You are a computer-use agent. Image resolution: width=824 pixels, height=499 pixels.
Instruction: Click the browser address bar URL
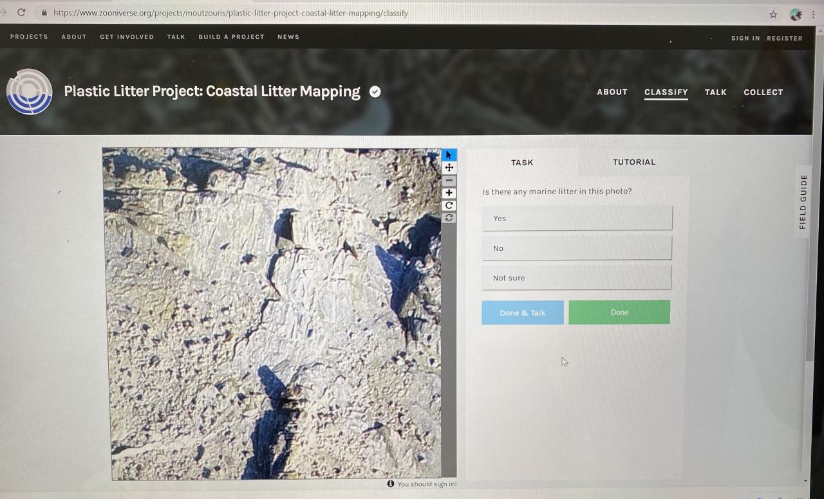[x=230, y=13]
